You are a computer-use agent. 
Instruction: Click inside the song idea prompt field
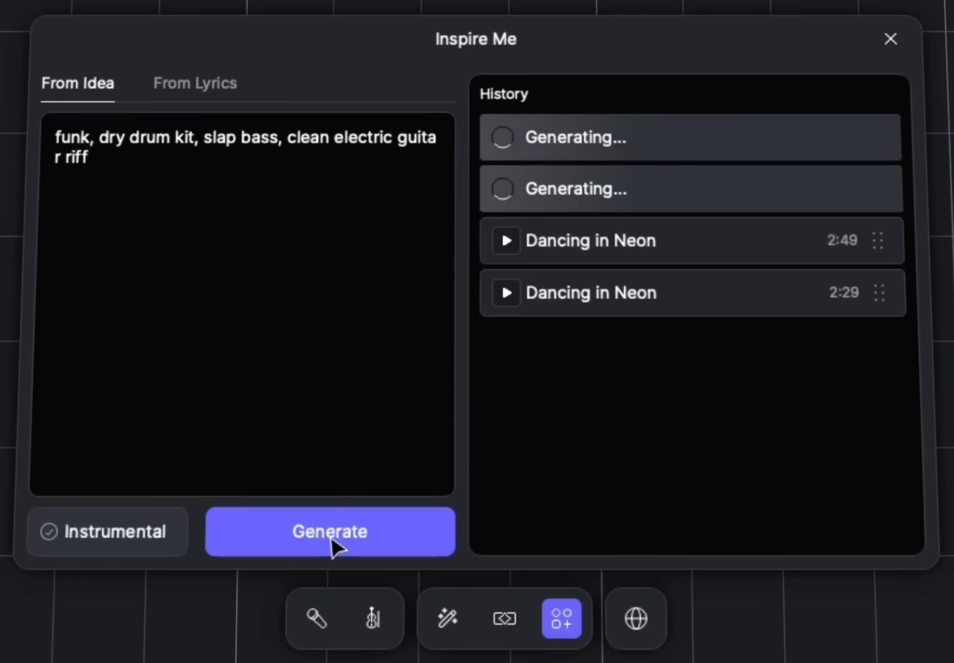pos(242,302)
